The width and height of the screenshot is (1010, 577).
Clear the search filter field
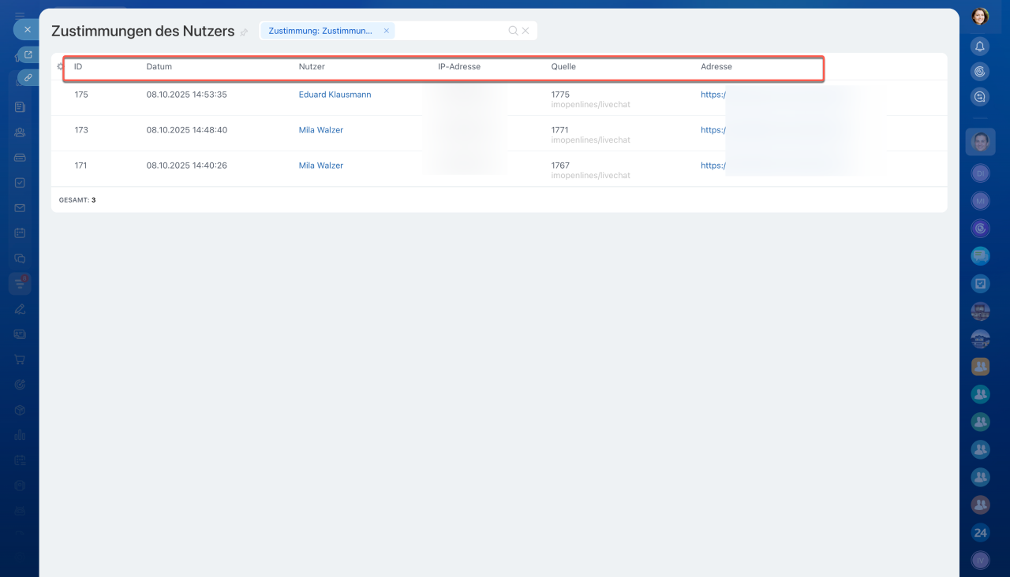coord(526,31)
